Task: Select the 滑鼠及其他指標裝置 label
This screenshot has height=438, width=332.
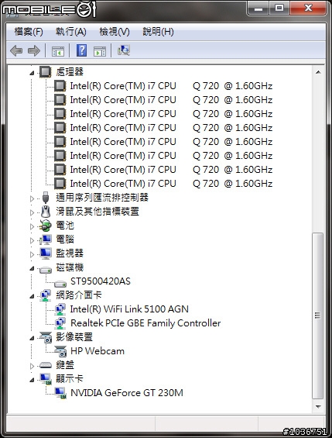Action: tap(98, 212)
